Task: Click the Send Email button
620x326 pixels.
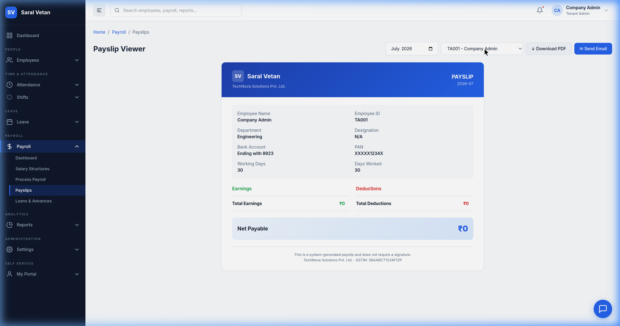Action: point(593,49)
